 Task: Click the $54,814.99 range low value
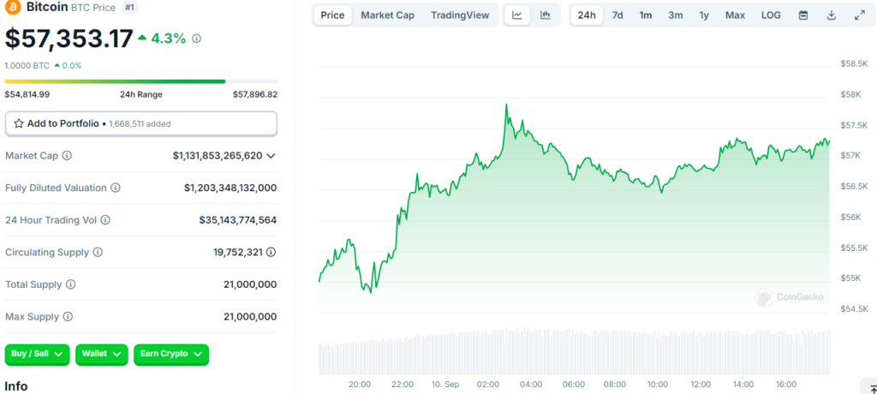click(x=27, y=94)
